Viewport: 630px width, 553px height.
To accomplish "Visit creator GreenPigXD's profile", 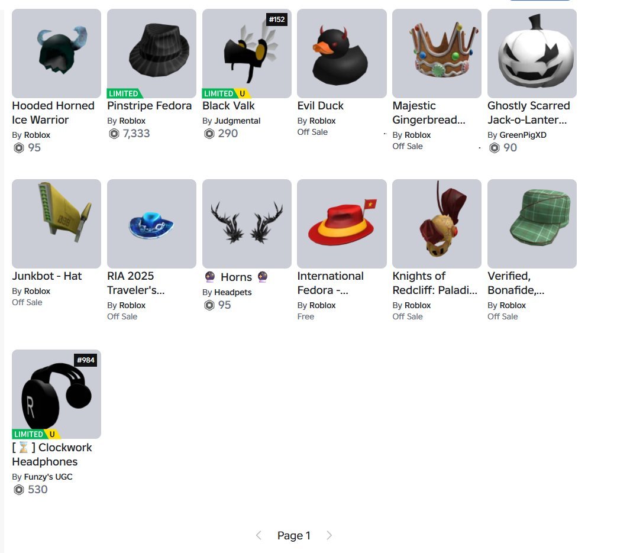I will [x=523, y=135].
